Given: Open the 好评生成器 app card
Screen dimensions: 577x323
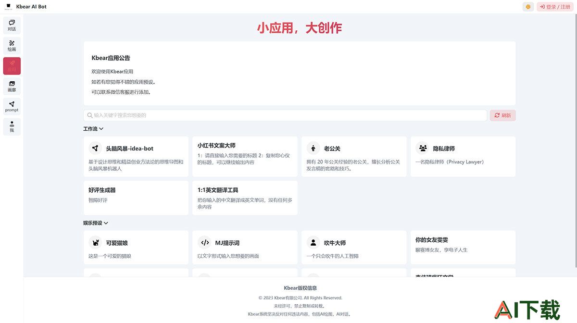Looking at the screenshot, I should pos(136,198).
